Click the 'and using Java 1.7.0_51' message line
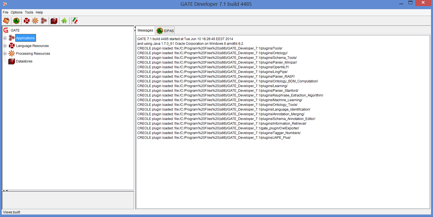The width and height of the screenshot is (433, 217). [x=190, y=44]
